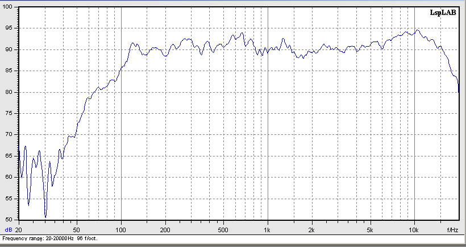Click the 'Frequency range: 20-20000Hz 96 f/oct.' status text
This screenshot has height=247, width=466.
50,238
